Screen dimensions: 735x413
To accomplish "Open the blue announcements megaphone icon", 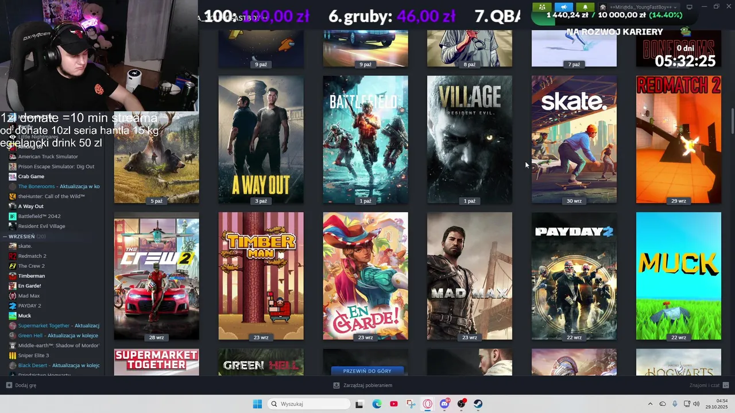I will [x=563, y=7].
